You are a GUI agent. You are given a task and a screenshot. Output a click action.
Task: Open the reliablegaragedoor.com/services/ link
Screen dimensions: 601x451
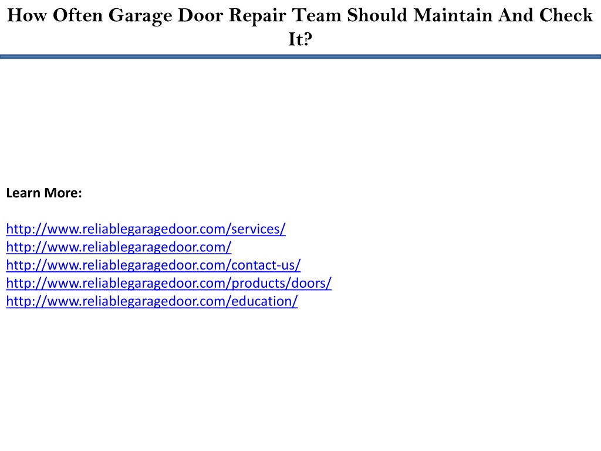coord(146,229)
